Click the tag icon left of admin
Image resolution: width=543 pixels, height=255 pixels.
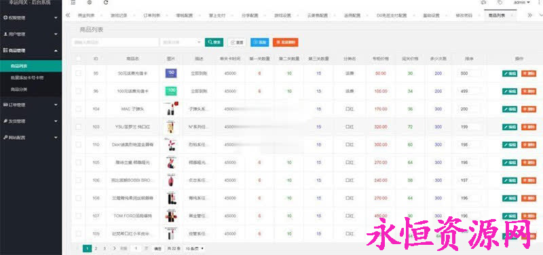pyautogui.click(x=500, y=3)
